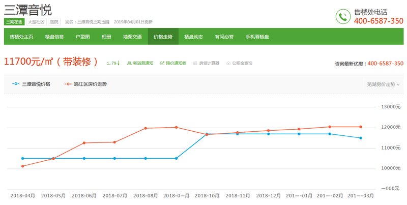Open the 楼盘动态 tab

tap(194, 37)
